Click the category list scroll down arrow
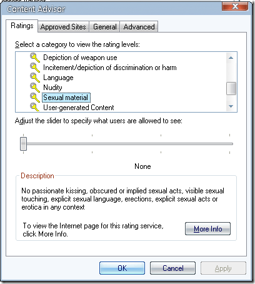 (231, 106)
